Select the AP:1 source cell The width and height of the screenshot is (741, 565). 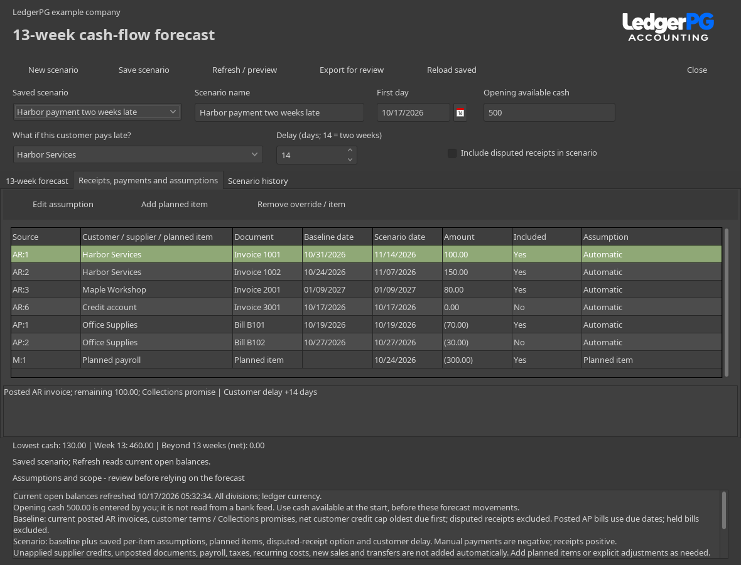point(45,325)
